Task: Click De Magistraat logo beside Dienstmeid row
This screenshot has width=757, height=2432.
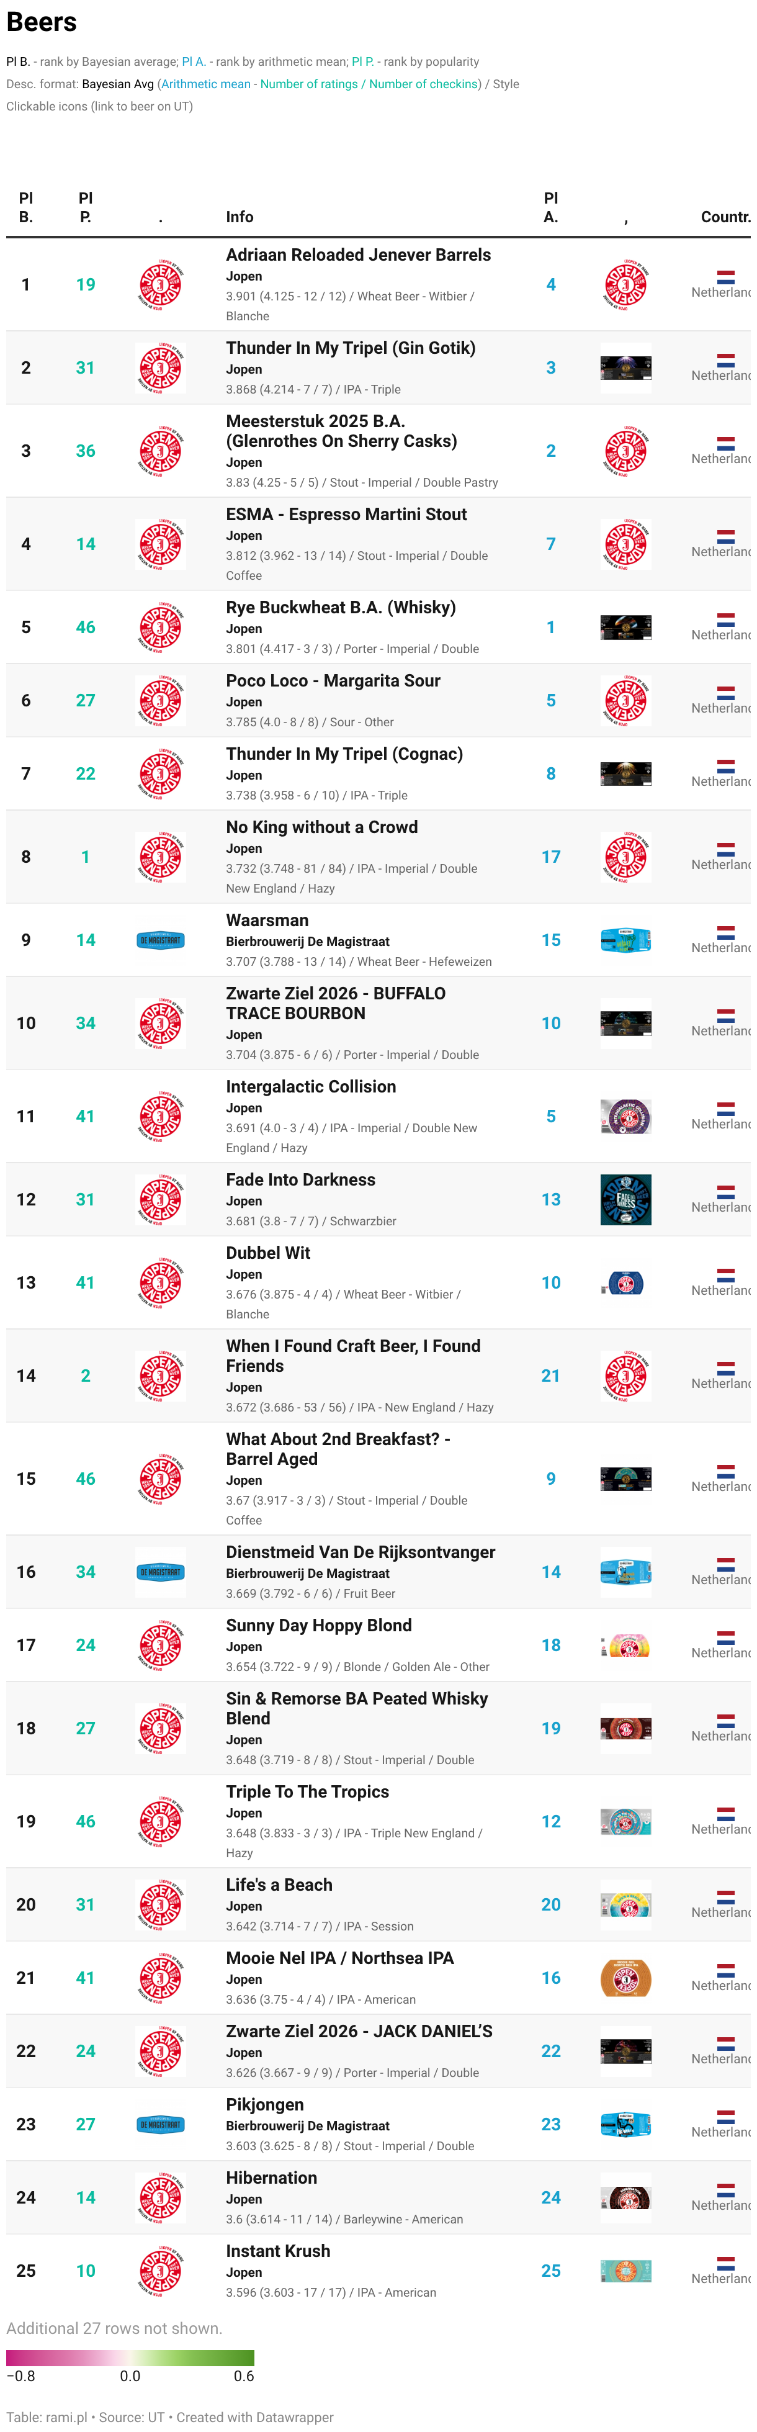Action: (x=161, y=1573)
